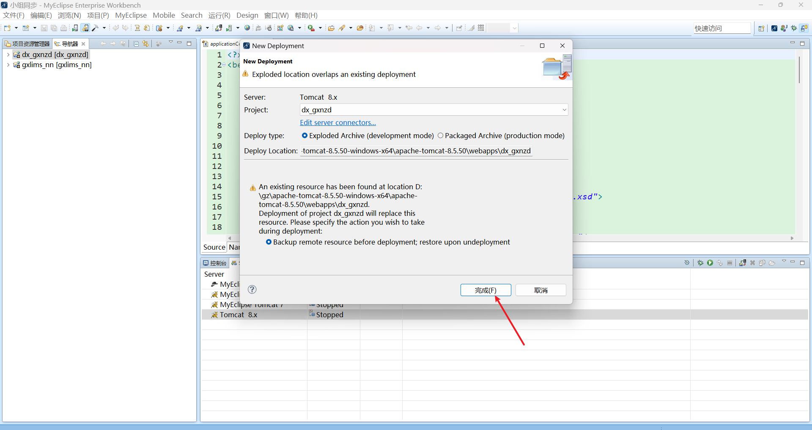Click the New file toolbar icon

7,28
